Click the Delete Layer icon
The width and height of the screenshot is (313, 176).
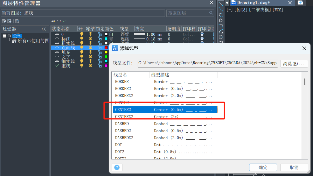click(x=59, y=21)
